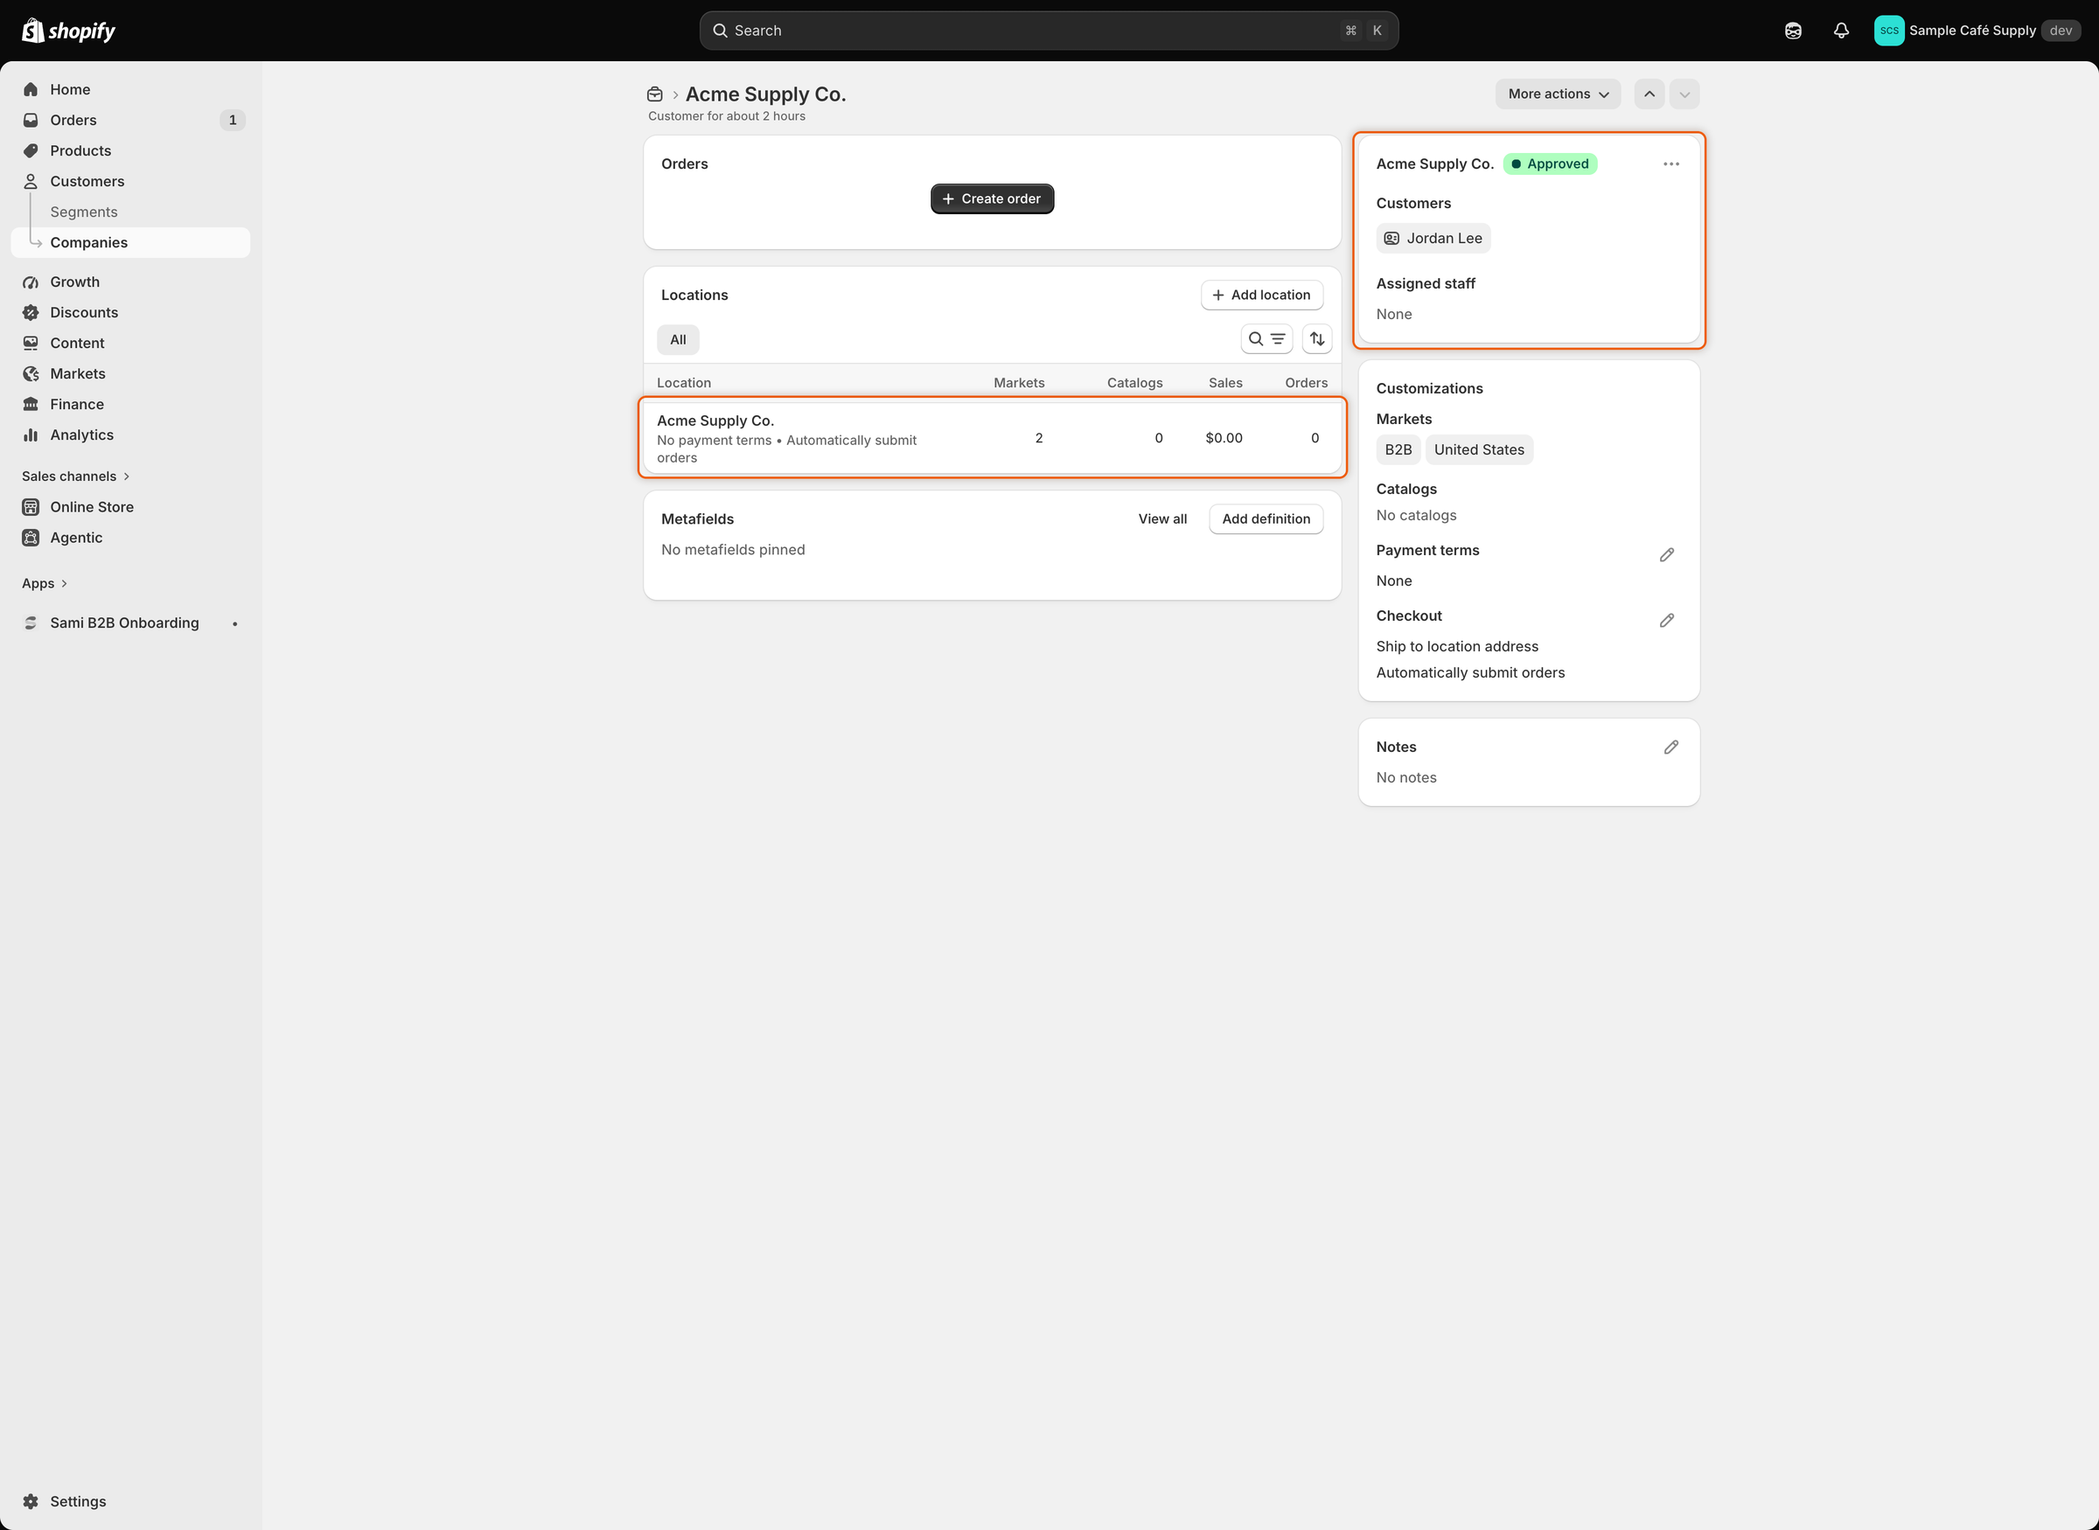Click the Agentic channel icon

(x=31, y=538)
